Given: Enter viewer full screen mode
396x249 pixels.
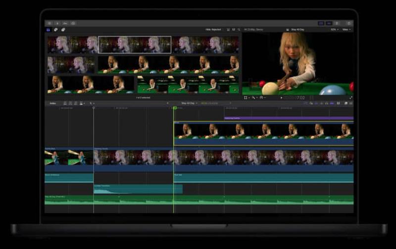Looking at the screenshot, I should pyautogui.click(x=351, y=98).
